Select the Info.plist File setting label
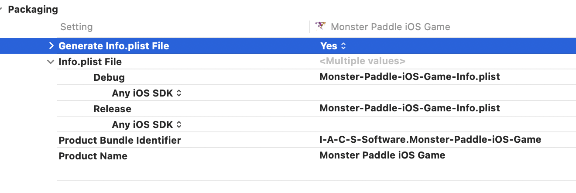The image size is (576, 193). 90,62
